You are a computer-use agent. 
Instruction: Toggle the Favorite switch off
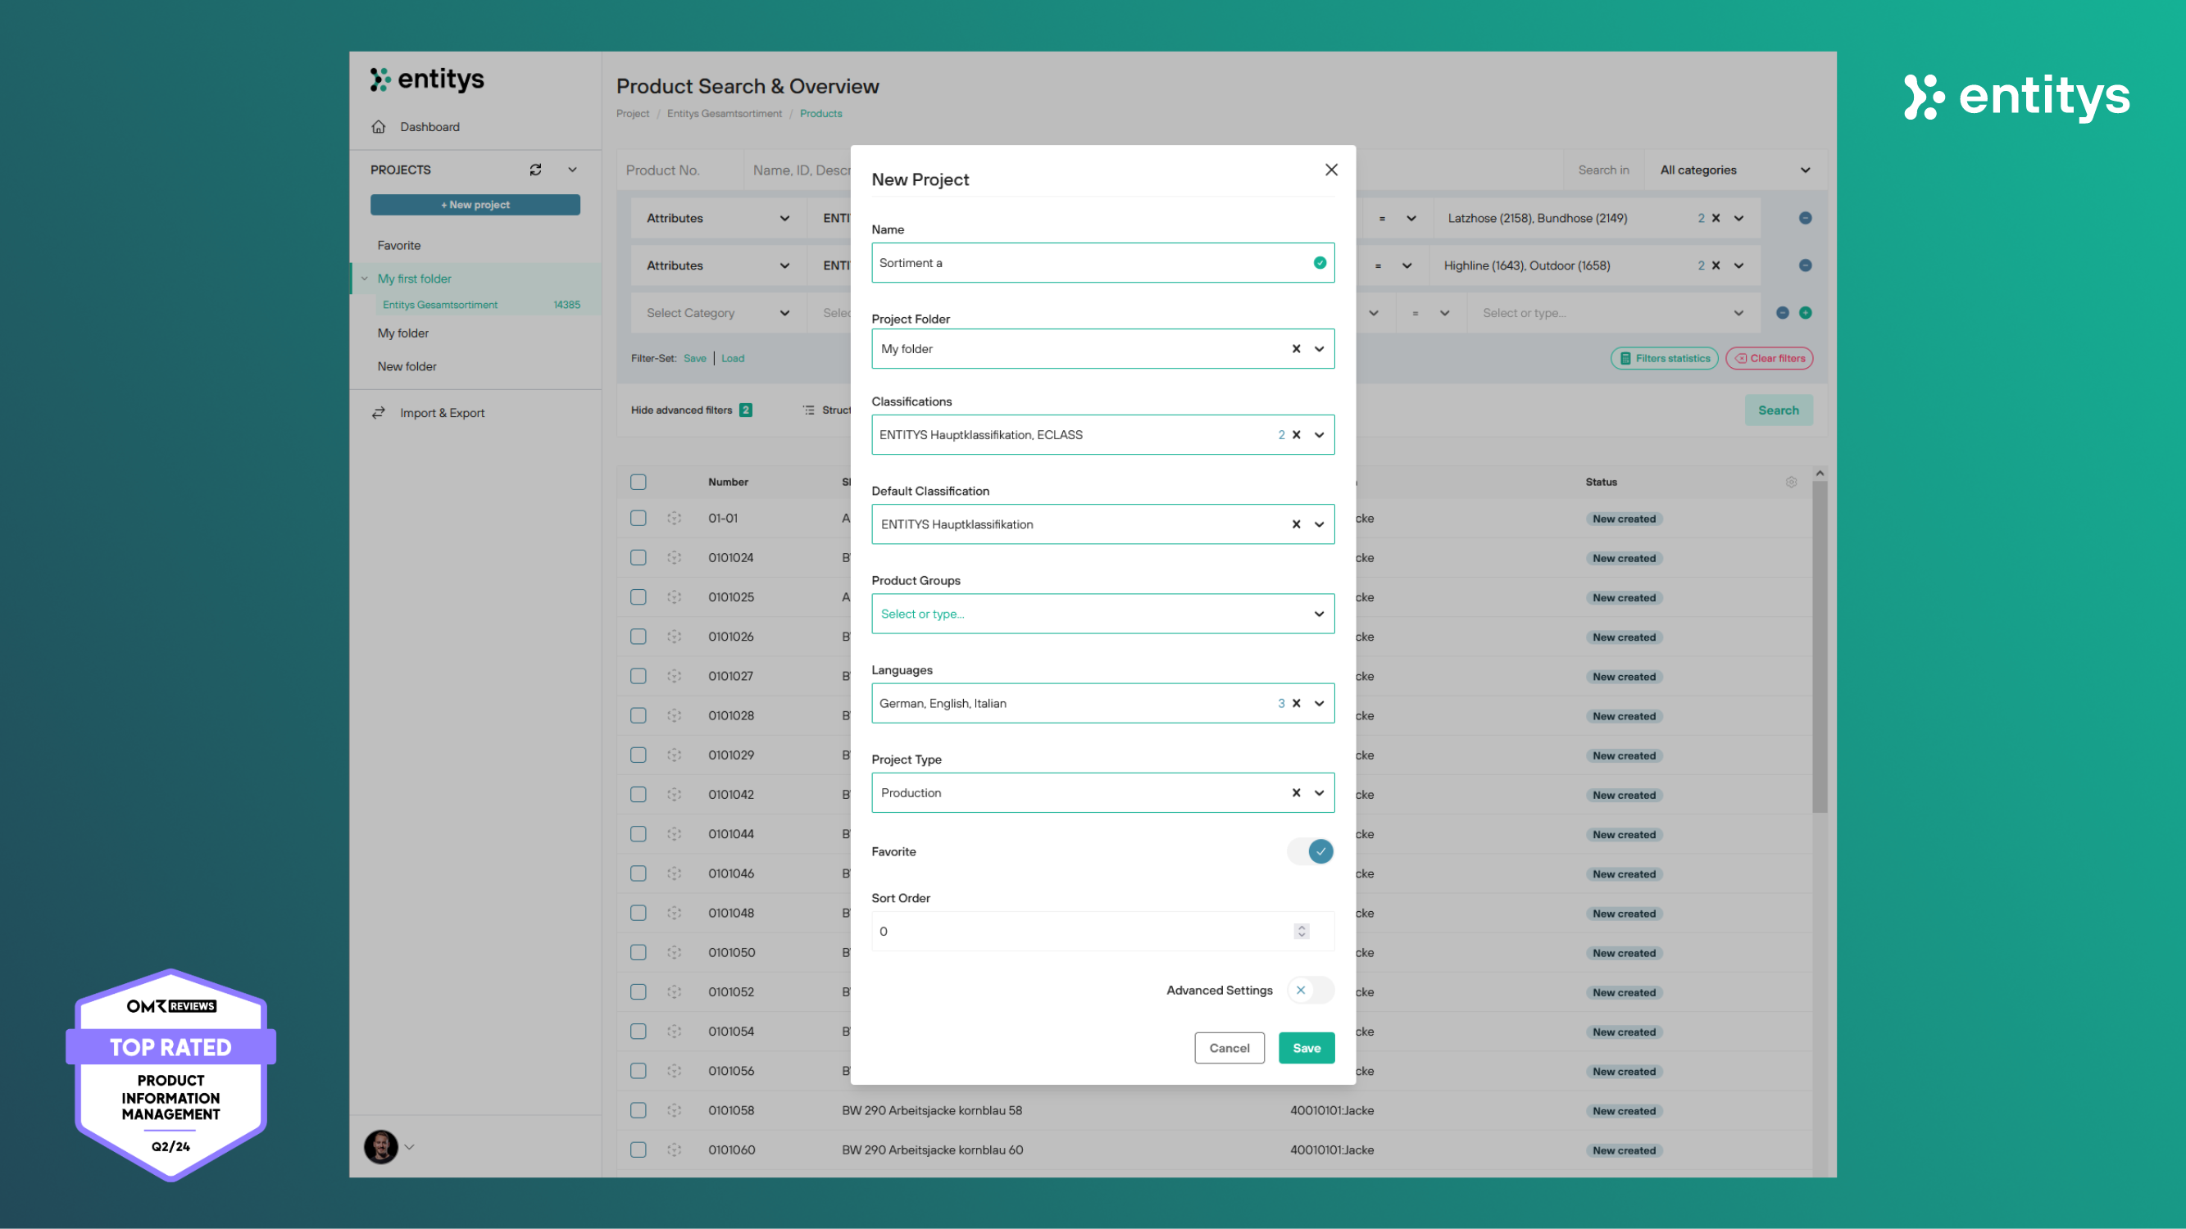tap(1311, 851)
